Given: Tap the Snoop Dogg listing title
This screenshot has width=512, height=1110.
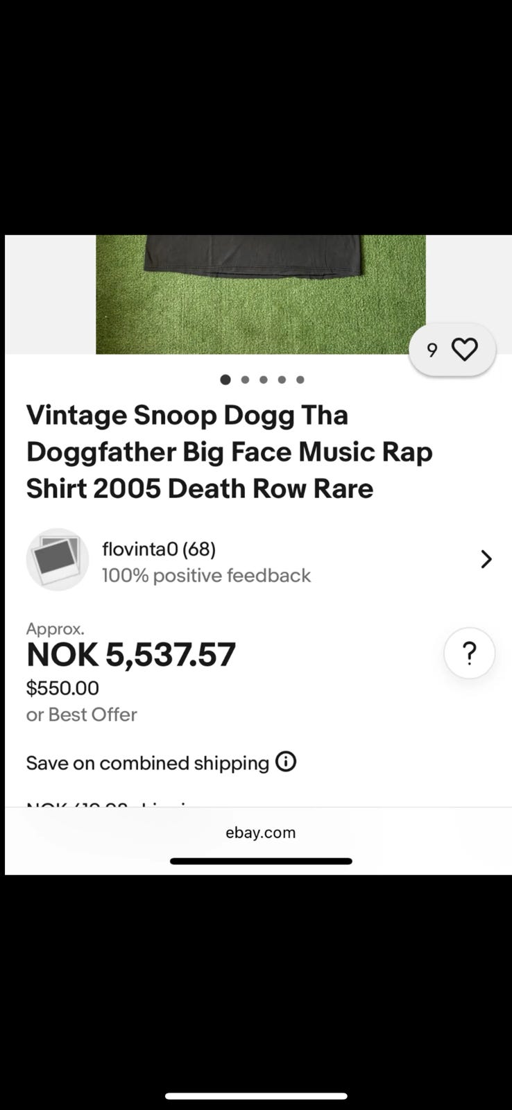Looking at the screenshot, I should click(230, 452).
